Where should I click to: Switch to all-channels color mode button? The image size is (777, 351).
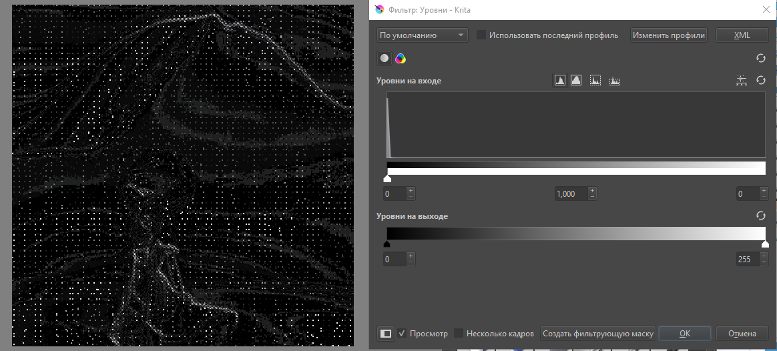pyautogui.click(x=401, y=59)
